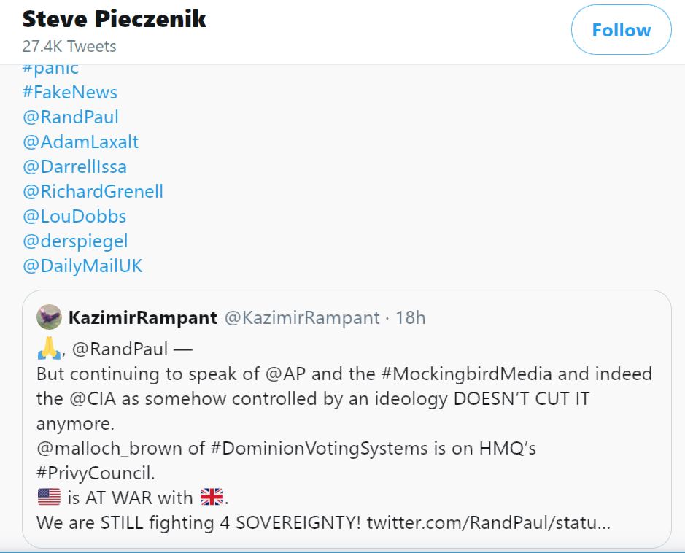Open the twitter.com/RandPaul/statu… link
The width and height of the screenshot is (685, 553).
pyautogui.click(x=489, y=522)
